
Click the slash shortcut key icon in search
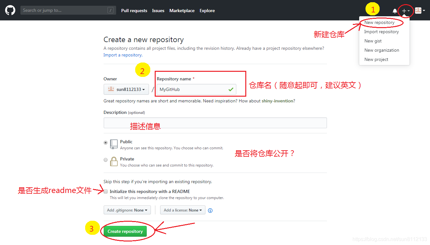(111, 10)
